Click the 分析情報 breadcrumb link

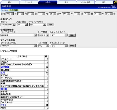[x=14, y=10]
